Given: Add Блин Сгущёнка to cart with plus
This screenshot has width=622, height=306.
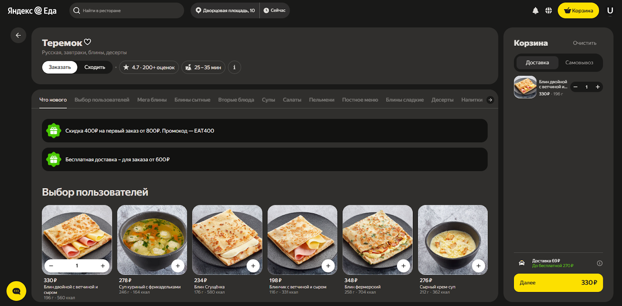Looking at the screenshot, I should 253,266.
